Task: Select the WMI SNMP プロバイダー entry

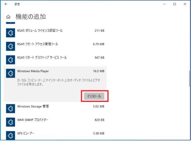Action: pyautogui.click(x=55, y=122)
